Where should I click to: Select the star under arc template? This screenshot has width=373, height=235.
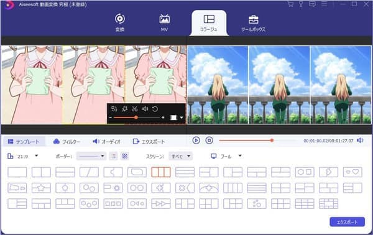click(x=209, y=188)
